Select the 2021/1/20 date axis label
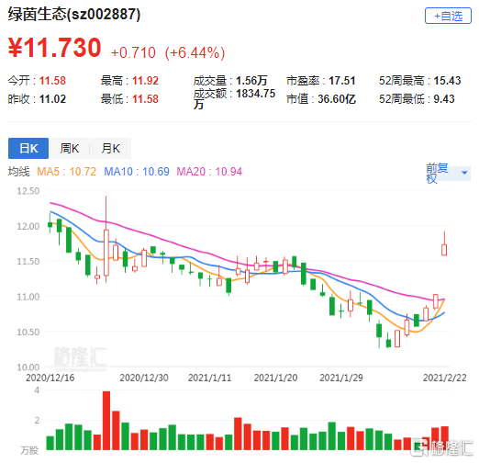 275,378
